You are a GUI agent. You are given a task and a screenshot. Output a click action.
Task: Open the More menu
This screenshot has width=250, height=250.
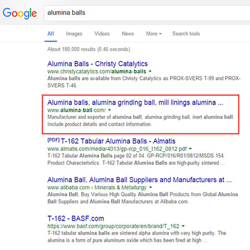coord(154,34)
